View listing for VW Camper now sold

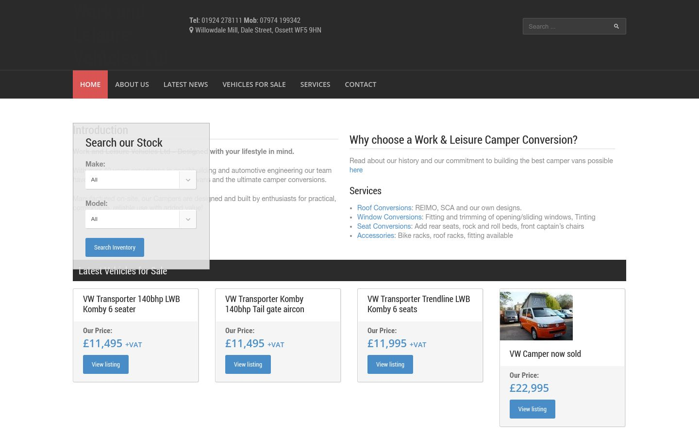[533, 409]
